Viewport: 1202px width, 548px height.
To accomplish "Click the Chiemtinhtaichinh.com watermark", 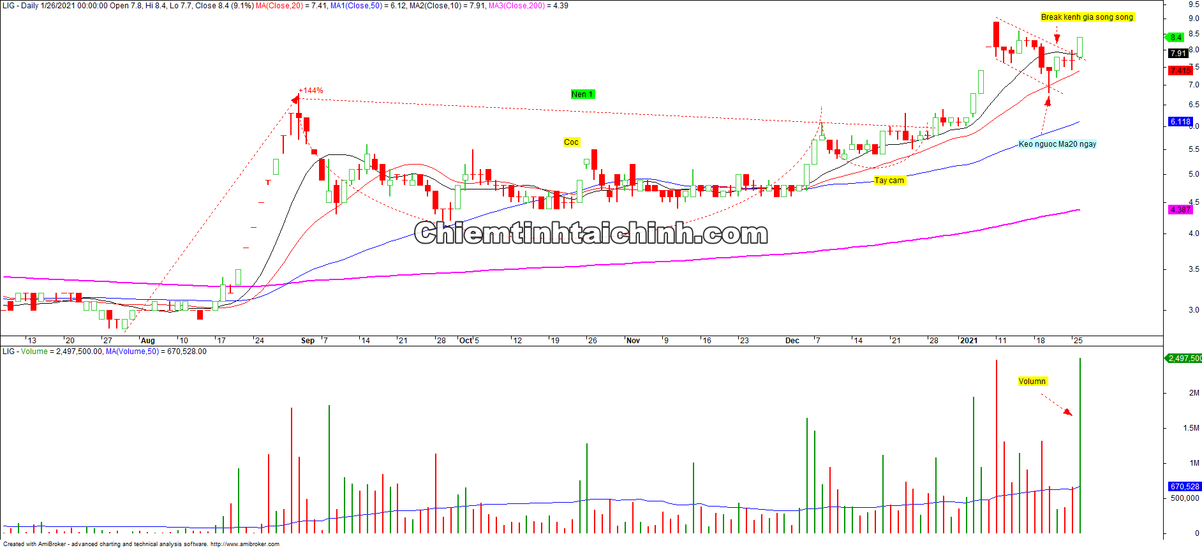I will coord(591,233).
